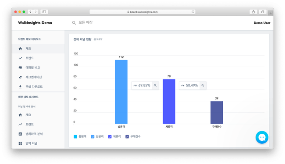Click the 엑셀 다운로드 download item
The image size is (285, 164).
click(38, 86)
